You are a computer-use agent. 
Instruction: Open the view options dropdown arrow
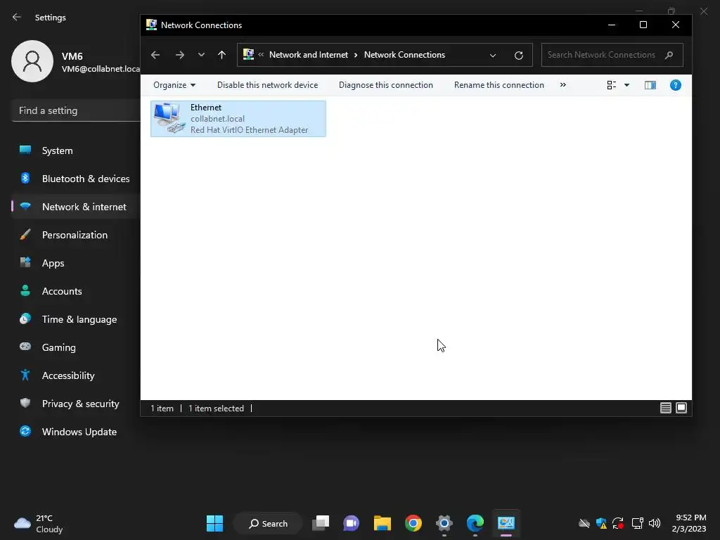click(626, 85)
